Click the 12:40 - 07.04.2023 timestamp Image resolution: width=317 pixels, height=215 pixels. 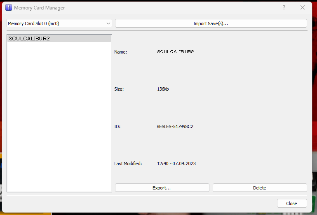[176, 164]
